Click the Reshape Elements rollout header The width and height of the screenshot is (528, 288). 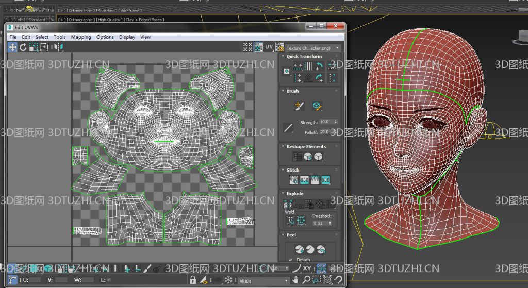(306, 146)
